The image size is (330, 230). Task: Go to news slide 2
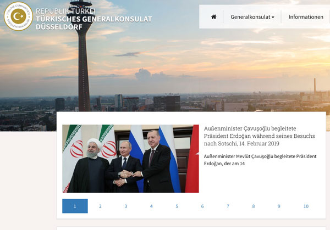pyautogui.click(x=101, y=206)
